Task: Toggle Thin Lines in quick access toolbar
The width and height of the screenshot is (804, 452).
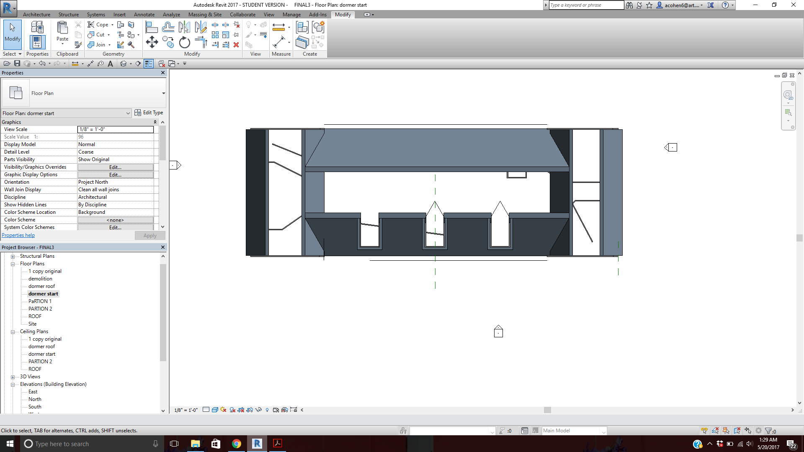Action: pos(149,64)
